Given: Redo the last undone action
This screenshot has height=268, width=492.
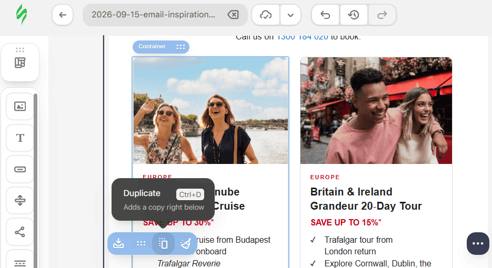Looking at the screenshot, I should click(x=382, y=15).
